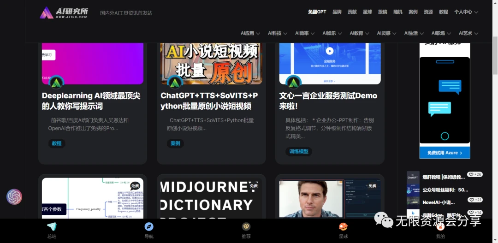This screenshot has height=243, width=498.
Task: Expand the AI生活 dropdown menu
Action: (414, 33)
